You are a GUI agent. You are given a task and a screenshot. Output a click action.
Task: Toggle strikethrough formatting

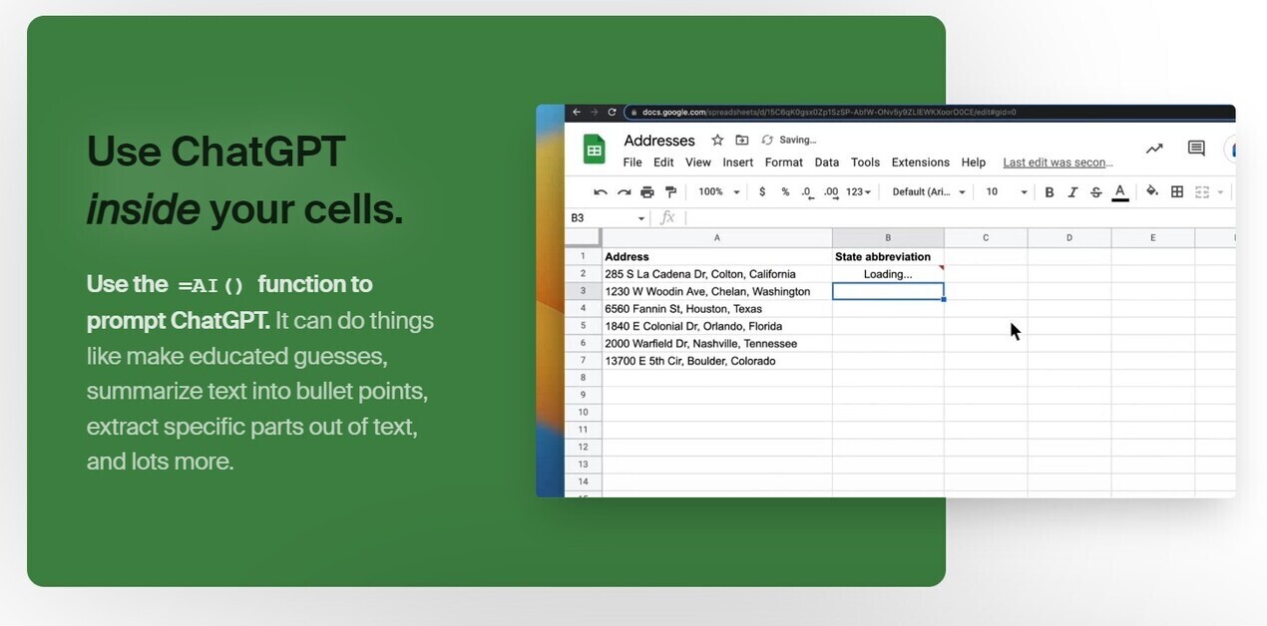click(x=1096, y=192)
